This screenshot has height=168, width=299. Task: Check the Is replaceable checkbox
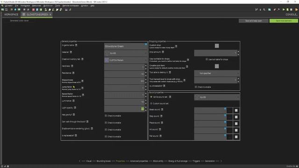tap(106, 137)
